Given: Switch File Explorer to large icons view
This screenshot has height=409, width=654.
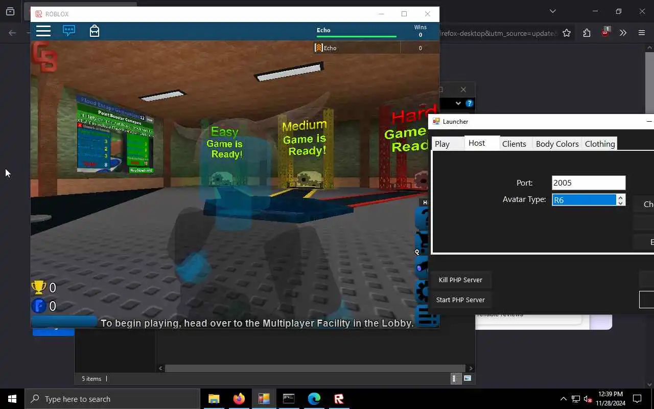Looking at the screenshot, I should (468, 378).
